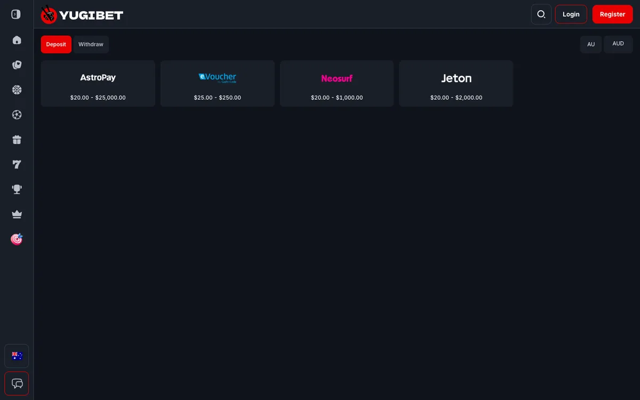
Task: Go to home via the house icon
Action: [17, 40]
